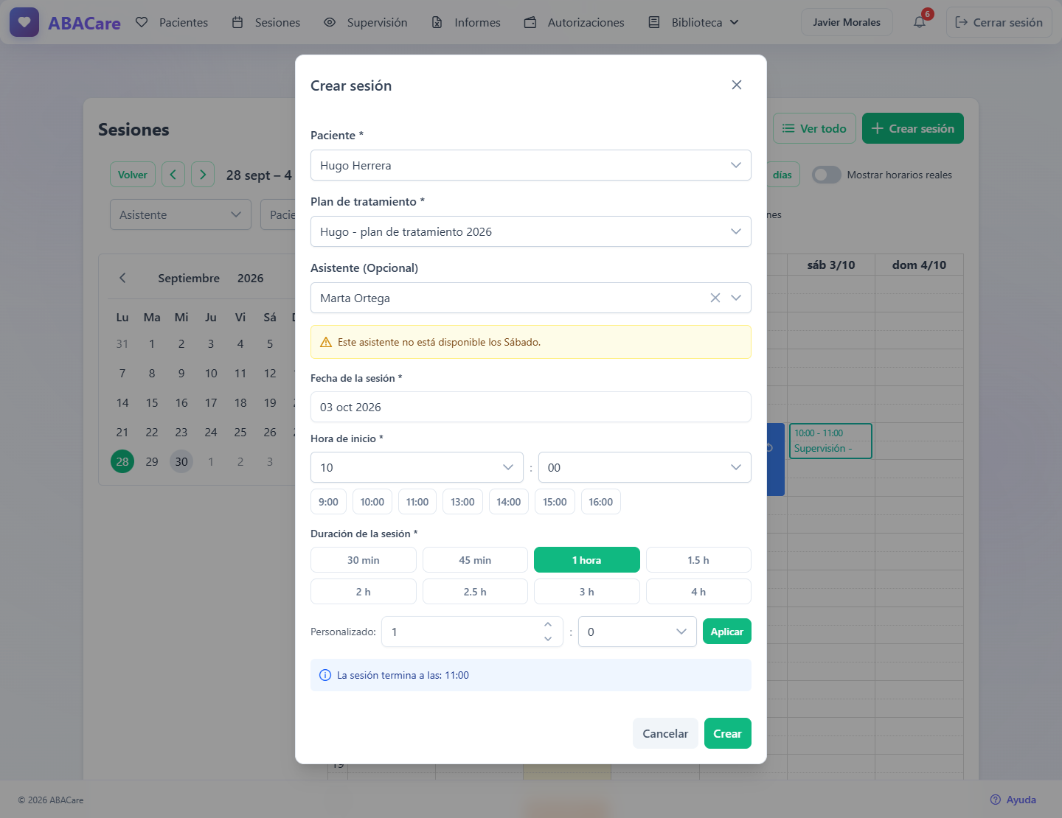Open the start minutes dropdown
Image resolution: width=1062 pixels, height=818 pixels.
coord(645,467)
